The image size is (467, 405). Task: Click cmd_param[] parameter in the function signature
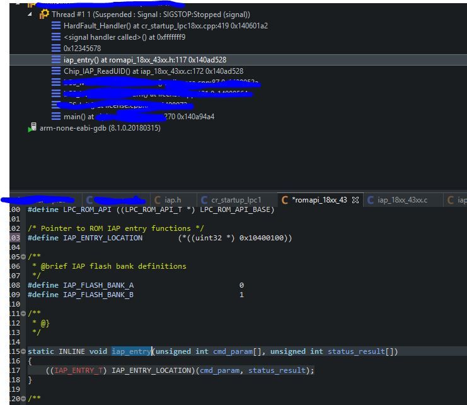(237, 351)
